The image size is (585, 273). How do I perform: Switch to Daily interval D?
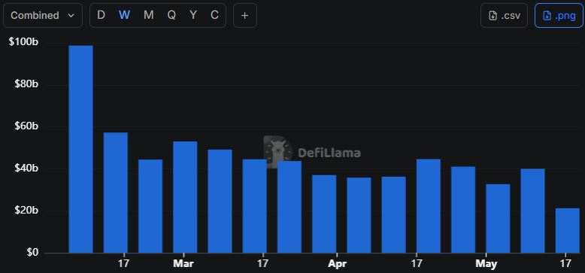pyautogui.click(x=101, y=15)
